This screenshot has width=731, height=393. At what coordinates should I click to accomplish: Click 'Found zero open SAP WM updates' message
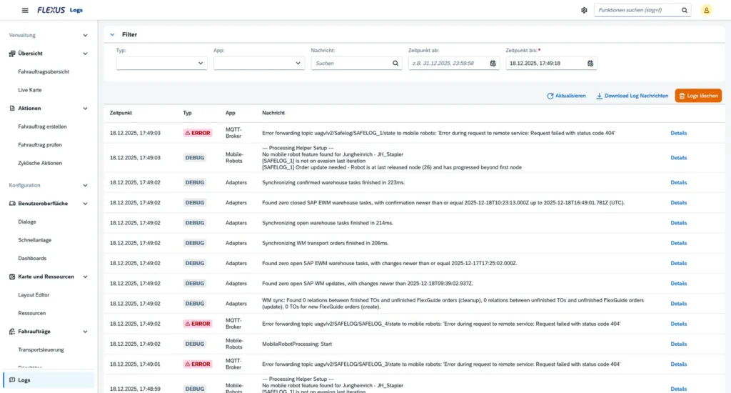coord(368,283)
